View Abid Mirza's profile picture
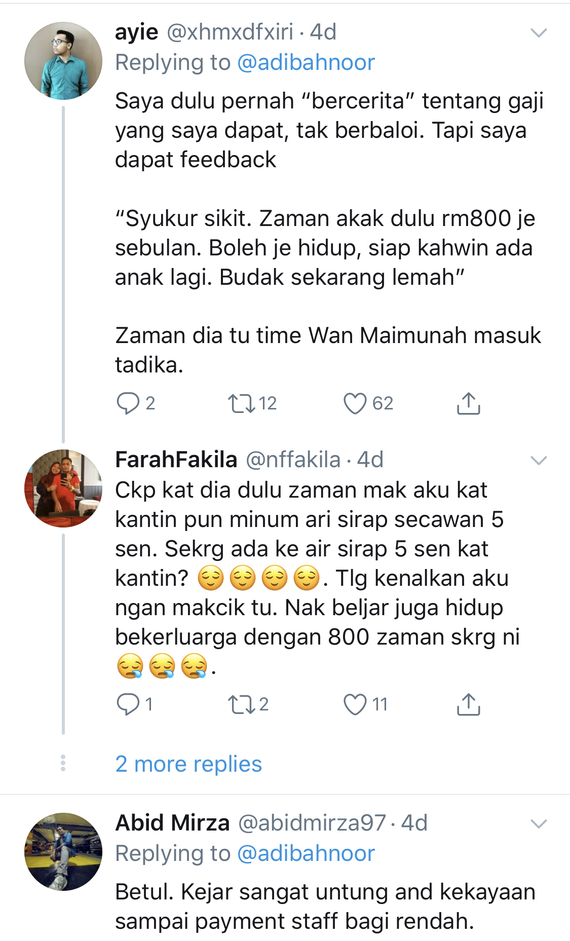The height and width of the screenshot is (941, 570). pyautogui.click(x=63, y=852)
